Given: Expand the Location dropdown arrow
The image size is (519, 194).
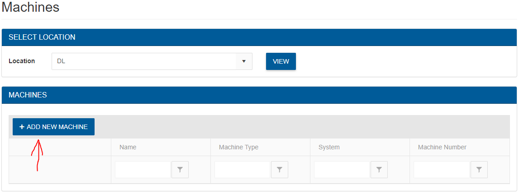Looking at the screenshot, I should click(243, 61).
